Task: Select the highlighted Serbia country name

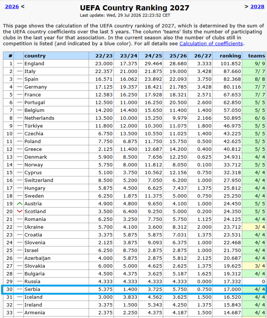Action: 32,289
